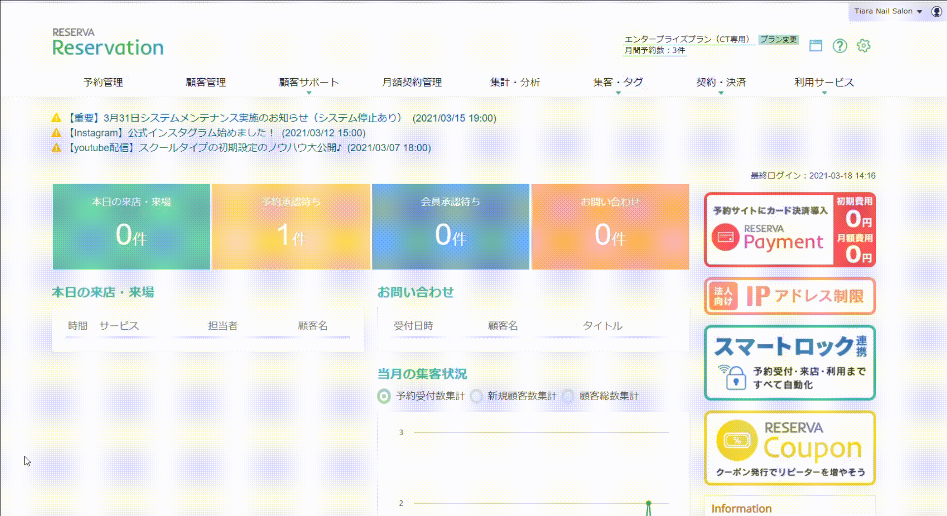Viewport: 947px width, 516px height.
Task: Expand the 顧客サポート menu
Action: coord(309,83)
